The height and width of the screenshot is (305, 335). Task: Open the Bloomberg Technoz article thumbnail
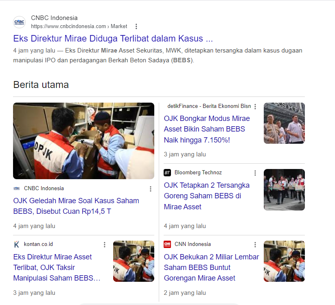284,190
